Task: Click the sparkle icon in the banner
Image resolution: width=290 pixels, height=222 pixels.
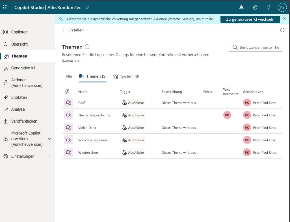Action: point(61,19)
